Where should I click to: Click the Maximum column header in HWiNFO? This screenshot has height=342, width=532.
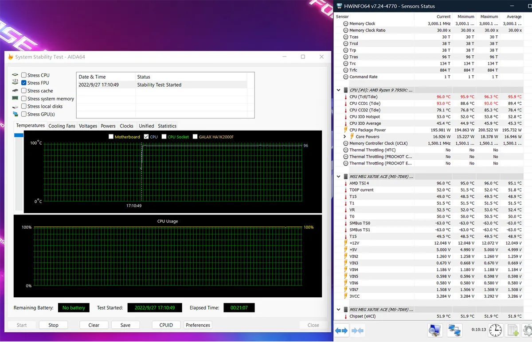[489, 17]
